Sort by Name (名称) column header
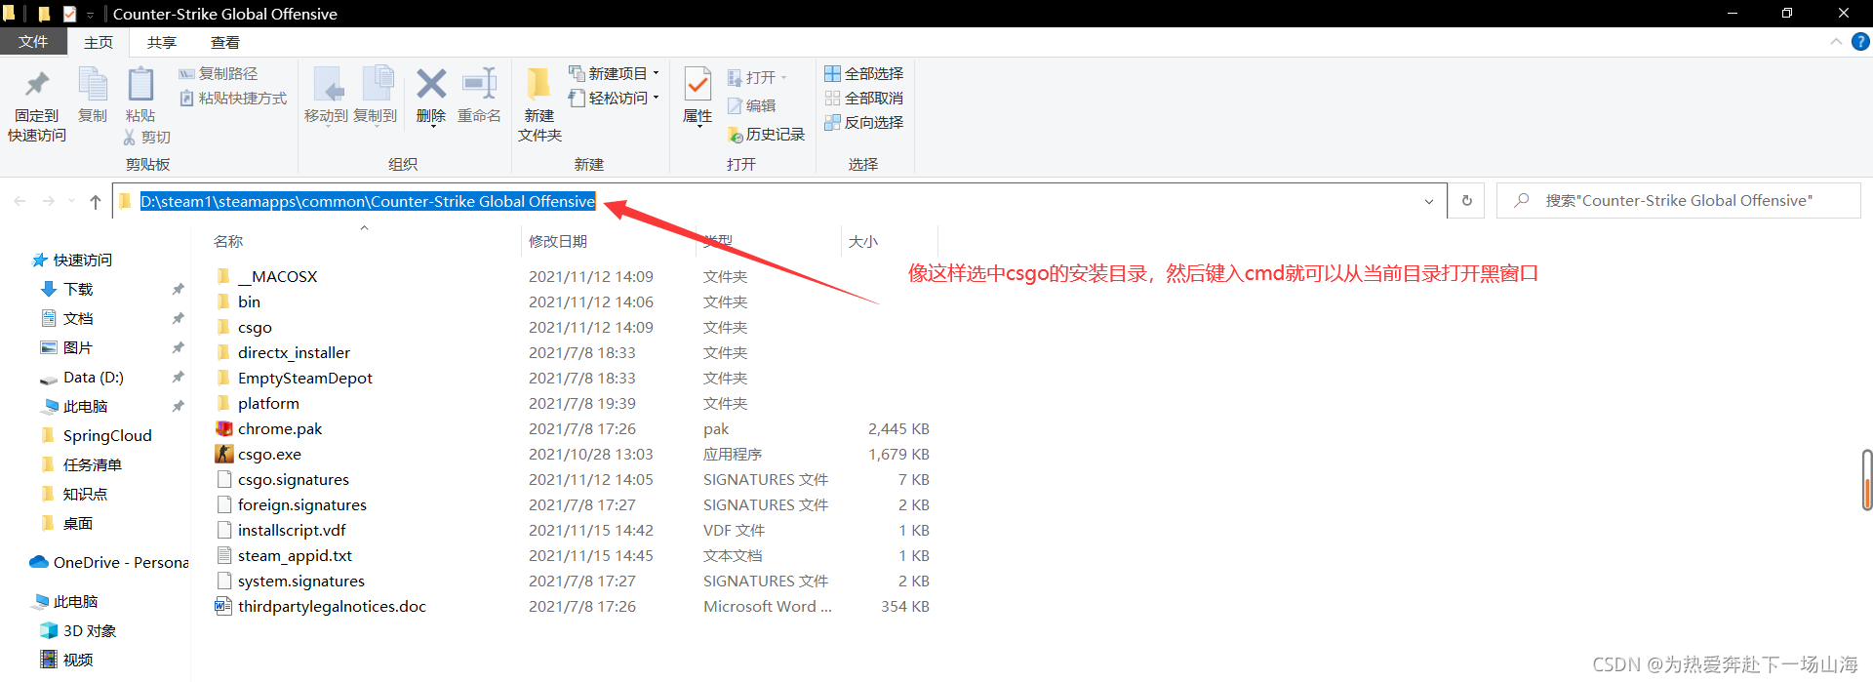Image resolution: width=1873 pixels, height=682 pixels. (x=228, y=241)
